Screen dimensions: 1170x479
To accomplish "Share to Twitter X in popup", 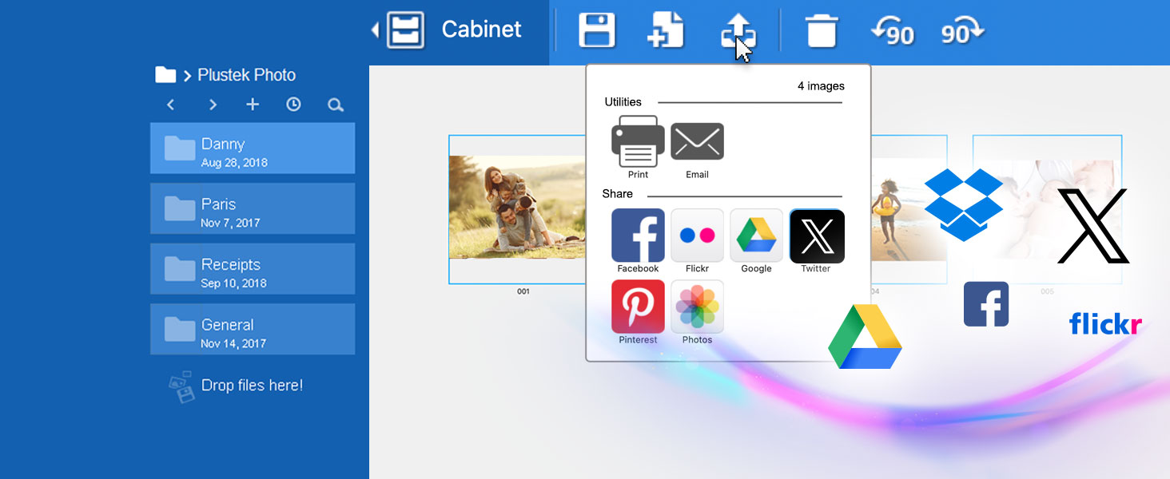I will pos(817,240).
